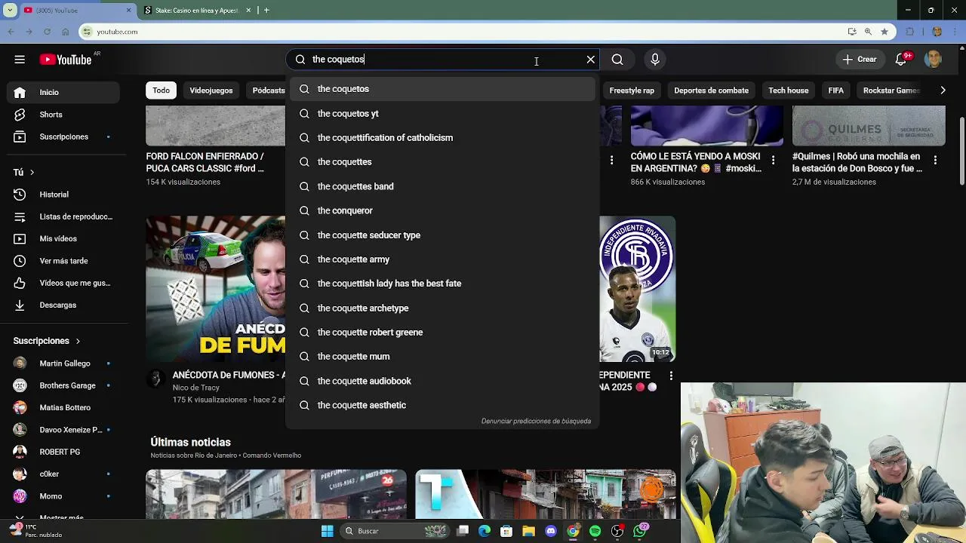Open the Matias Bottero channel

point(64,407)
